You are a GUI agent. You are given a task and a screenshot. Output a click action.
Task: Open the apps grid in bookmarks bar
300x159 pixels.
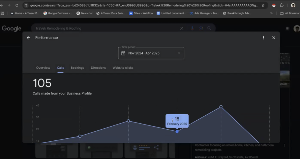coord(2,13)
